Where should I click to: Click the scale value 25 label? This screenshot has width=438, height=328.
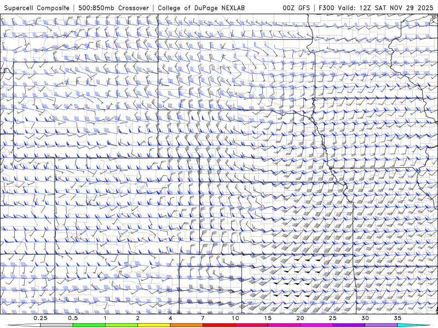click(x=332, y=318)
